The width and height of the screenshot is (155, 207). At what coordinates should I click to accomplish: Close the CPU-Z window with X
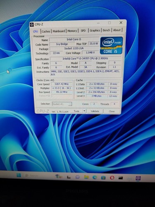coord(121,23)
